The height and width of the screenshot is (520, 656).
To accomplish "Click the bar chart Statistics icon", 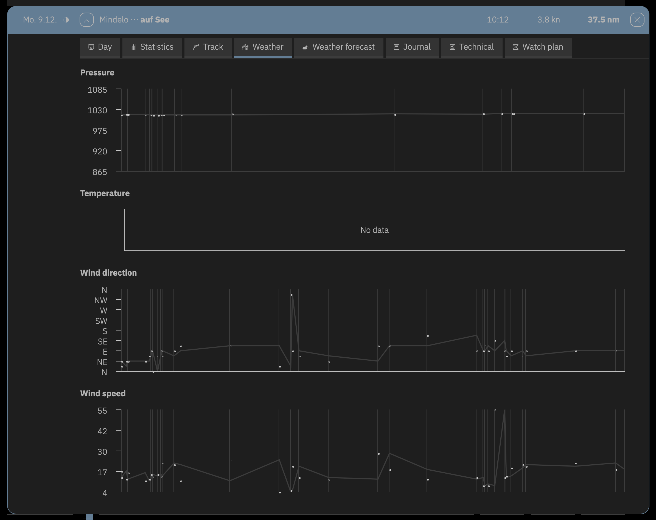I will tap(133, 47).
